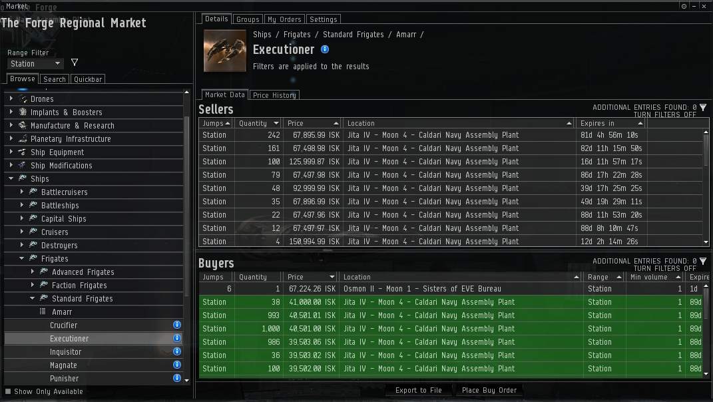This screenshot has width=713, height=402.
Task: Show info for Magnate via its icon
Action: [177, 365]
